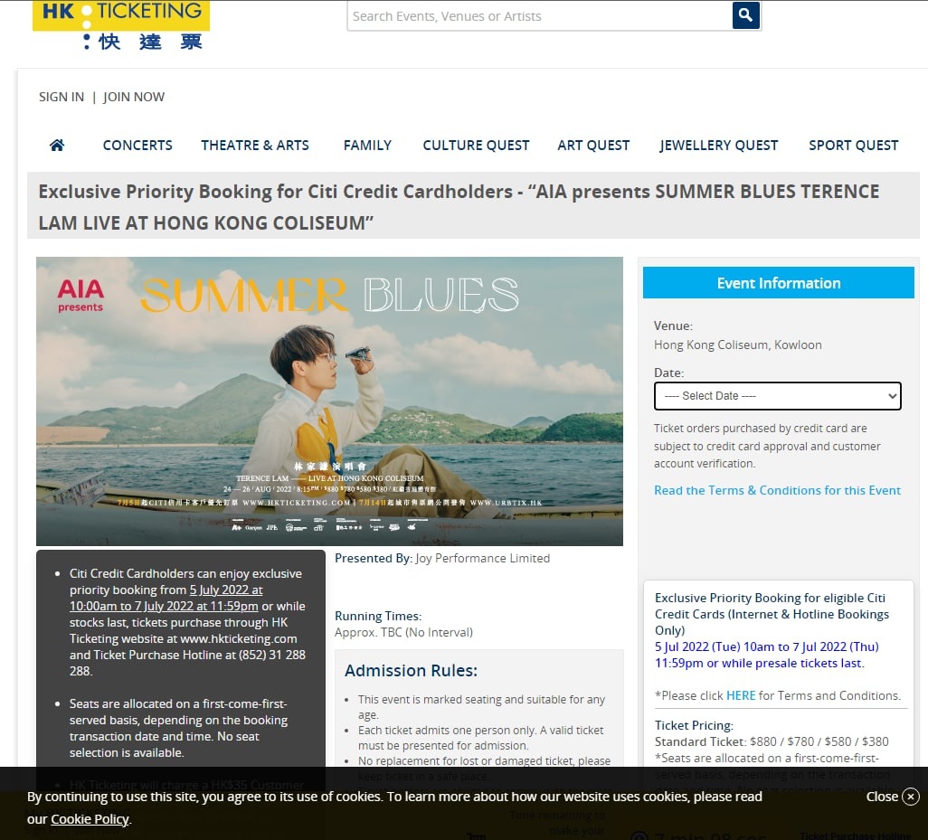Image resolution: width=928 pixels, height=840 pixels.
Task: Click the 'Approx. TBC (No Interval)' running time
Action: click(x=403, y=632)
